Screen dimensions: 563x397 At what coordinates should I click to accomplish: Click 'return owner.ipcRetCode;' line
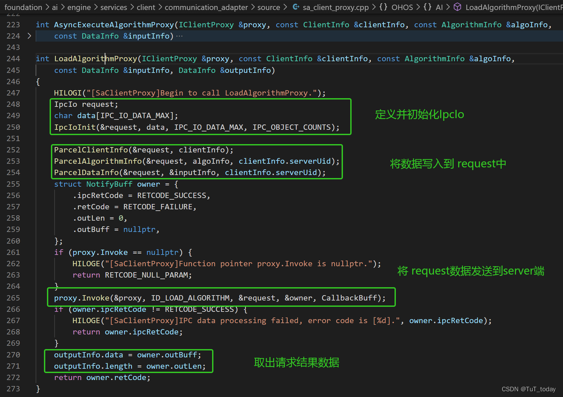pos(128,332)
